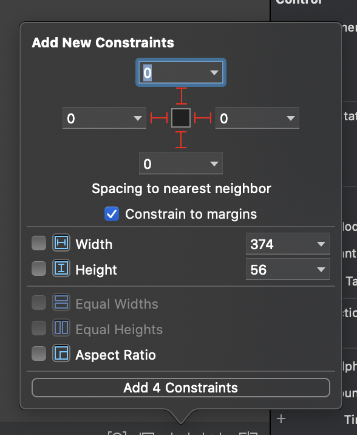Toggle the bottom red spacing strut

[x=181, y=140]
